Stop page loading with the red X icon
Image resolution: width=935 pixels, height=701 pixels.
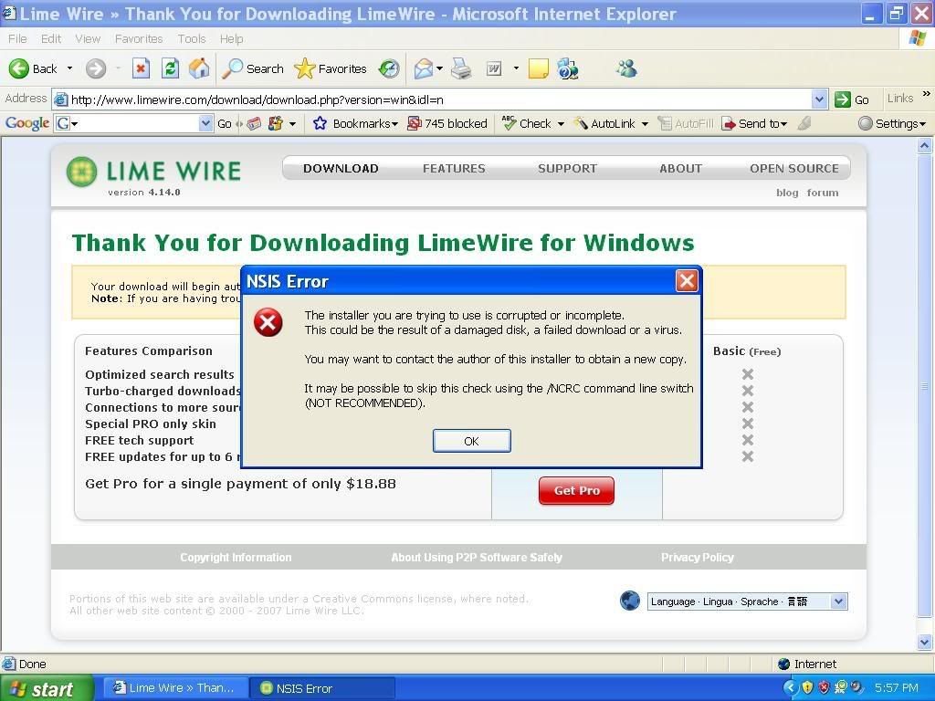point(141,68)
